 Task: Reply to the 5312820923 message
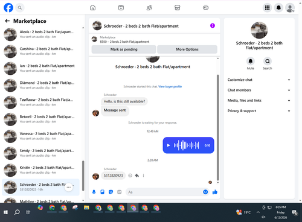(x=137, y=176)
